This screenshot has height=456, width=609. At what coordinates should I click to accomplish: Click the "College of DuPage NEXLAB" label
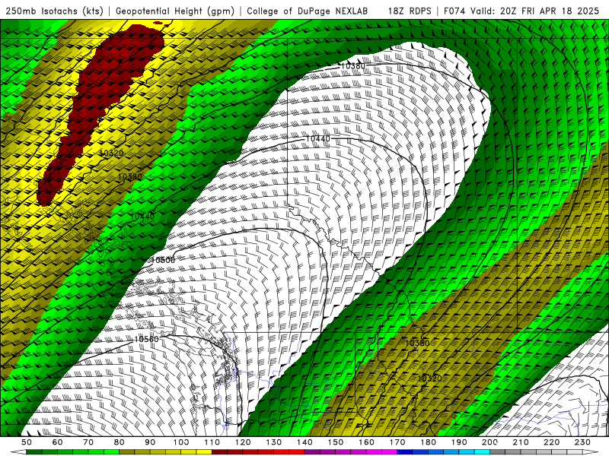(x=308, y=11)
